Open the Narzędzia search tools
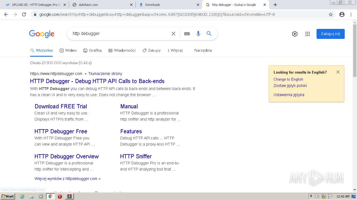The width and height of the screenshot is (357, 200). click(x=203, y=50)
